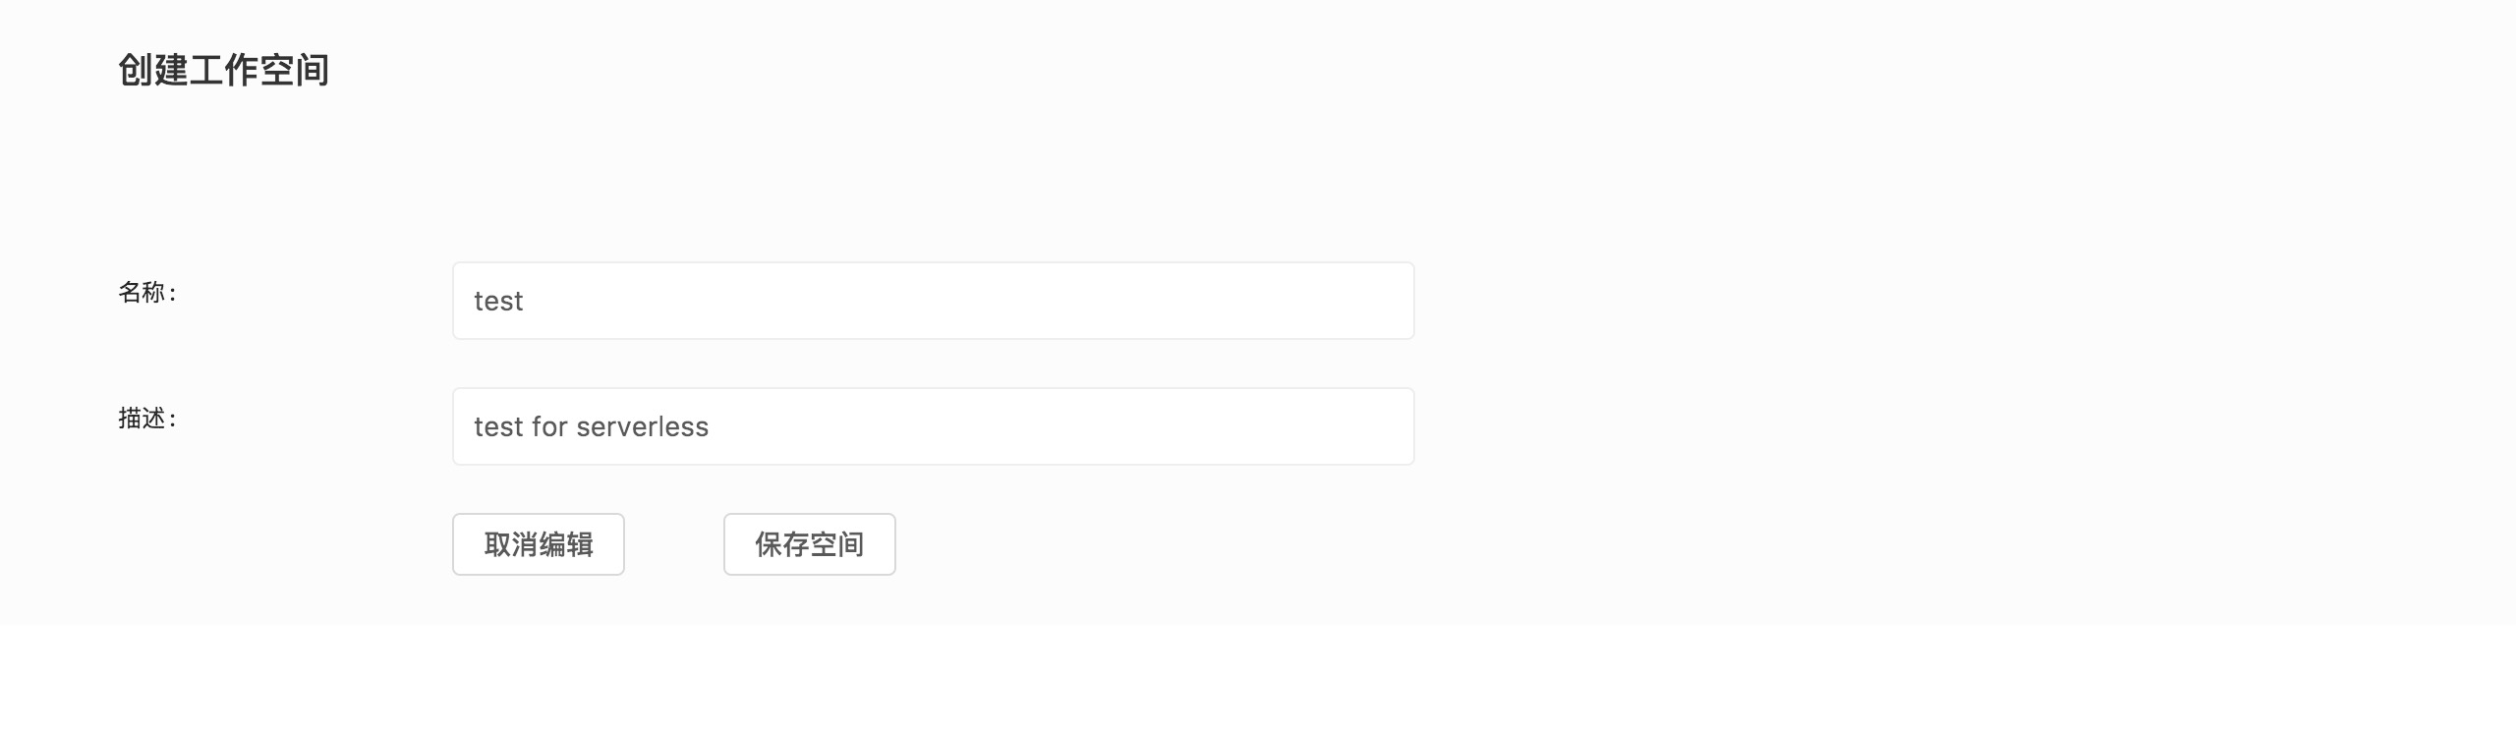
Task: Click the 取消编辑 button
Action: pyautogui.click(x=538, y=544)
